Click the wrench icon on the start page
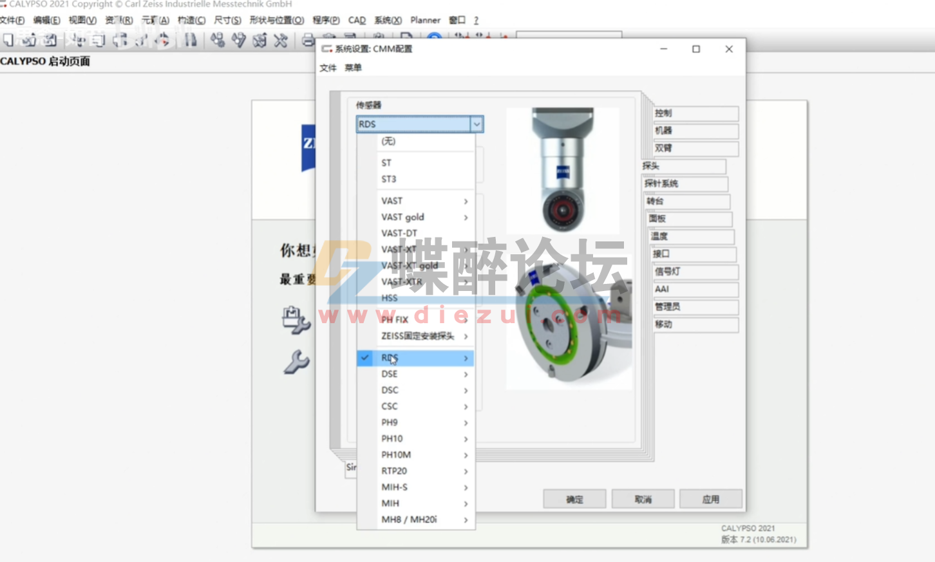Image resolution: width=935 pixels, height=562 pixels. 297,363
